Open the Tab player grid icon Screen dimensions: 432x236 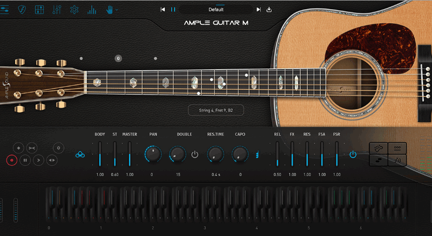coord(39,10)
